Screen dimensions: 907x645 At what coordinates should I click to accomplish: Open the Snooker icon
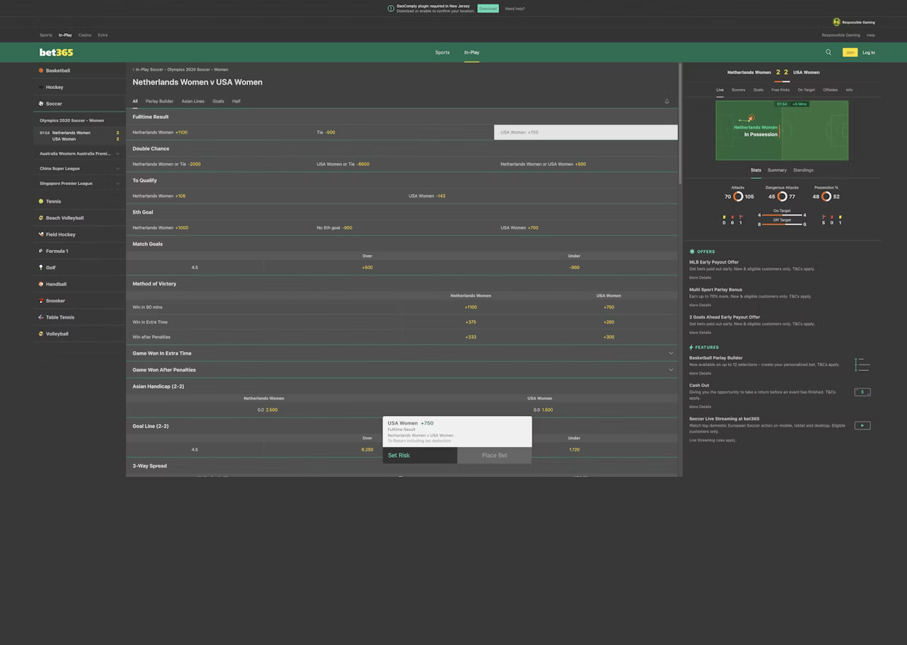pos(41,301)
